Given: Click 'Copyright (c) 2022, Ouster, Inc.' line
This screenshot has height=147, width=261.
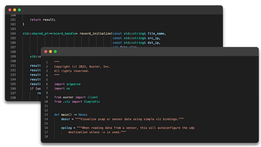Looking at the screenshot, I should [x=82, y=67].
